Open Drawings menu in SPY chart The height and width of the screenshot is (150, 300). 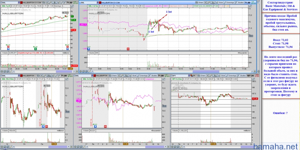click(x=231, y=76)
